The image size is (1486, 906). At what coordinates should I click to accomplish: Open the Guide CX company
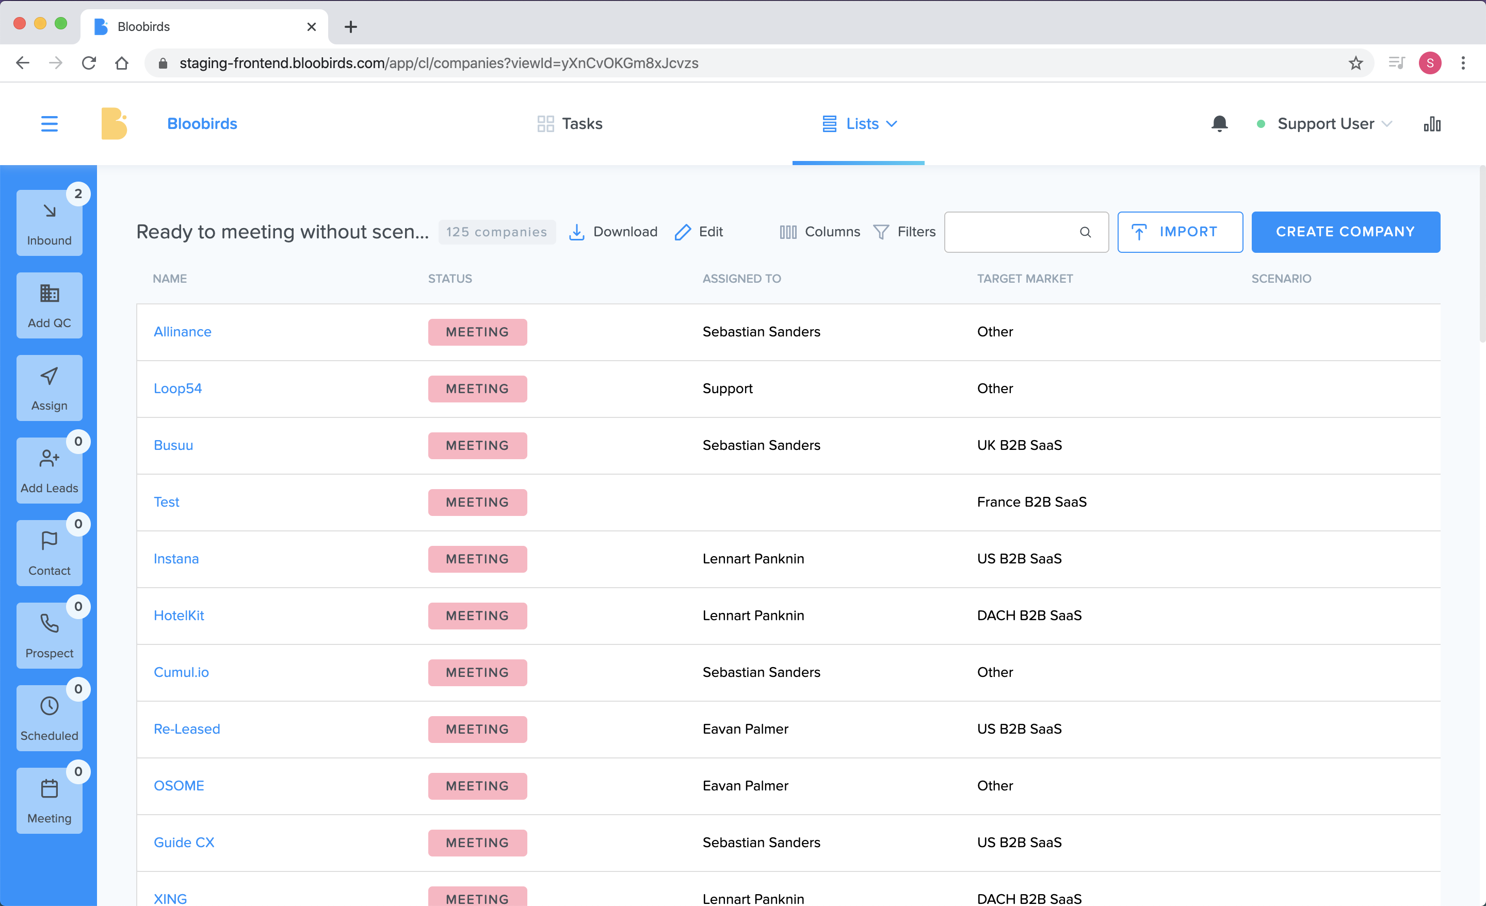point(183,842)
